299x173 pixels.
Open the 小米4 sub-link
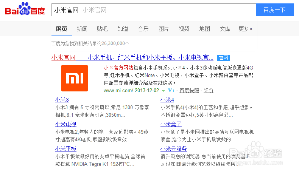[x=167, y=100]
